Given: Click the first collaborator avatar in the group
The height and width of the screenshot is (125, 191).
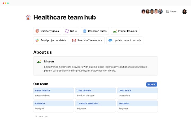Looking at the screenshot, I should click(144, 11).
